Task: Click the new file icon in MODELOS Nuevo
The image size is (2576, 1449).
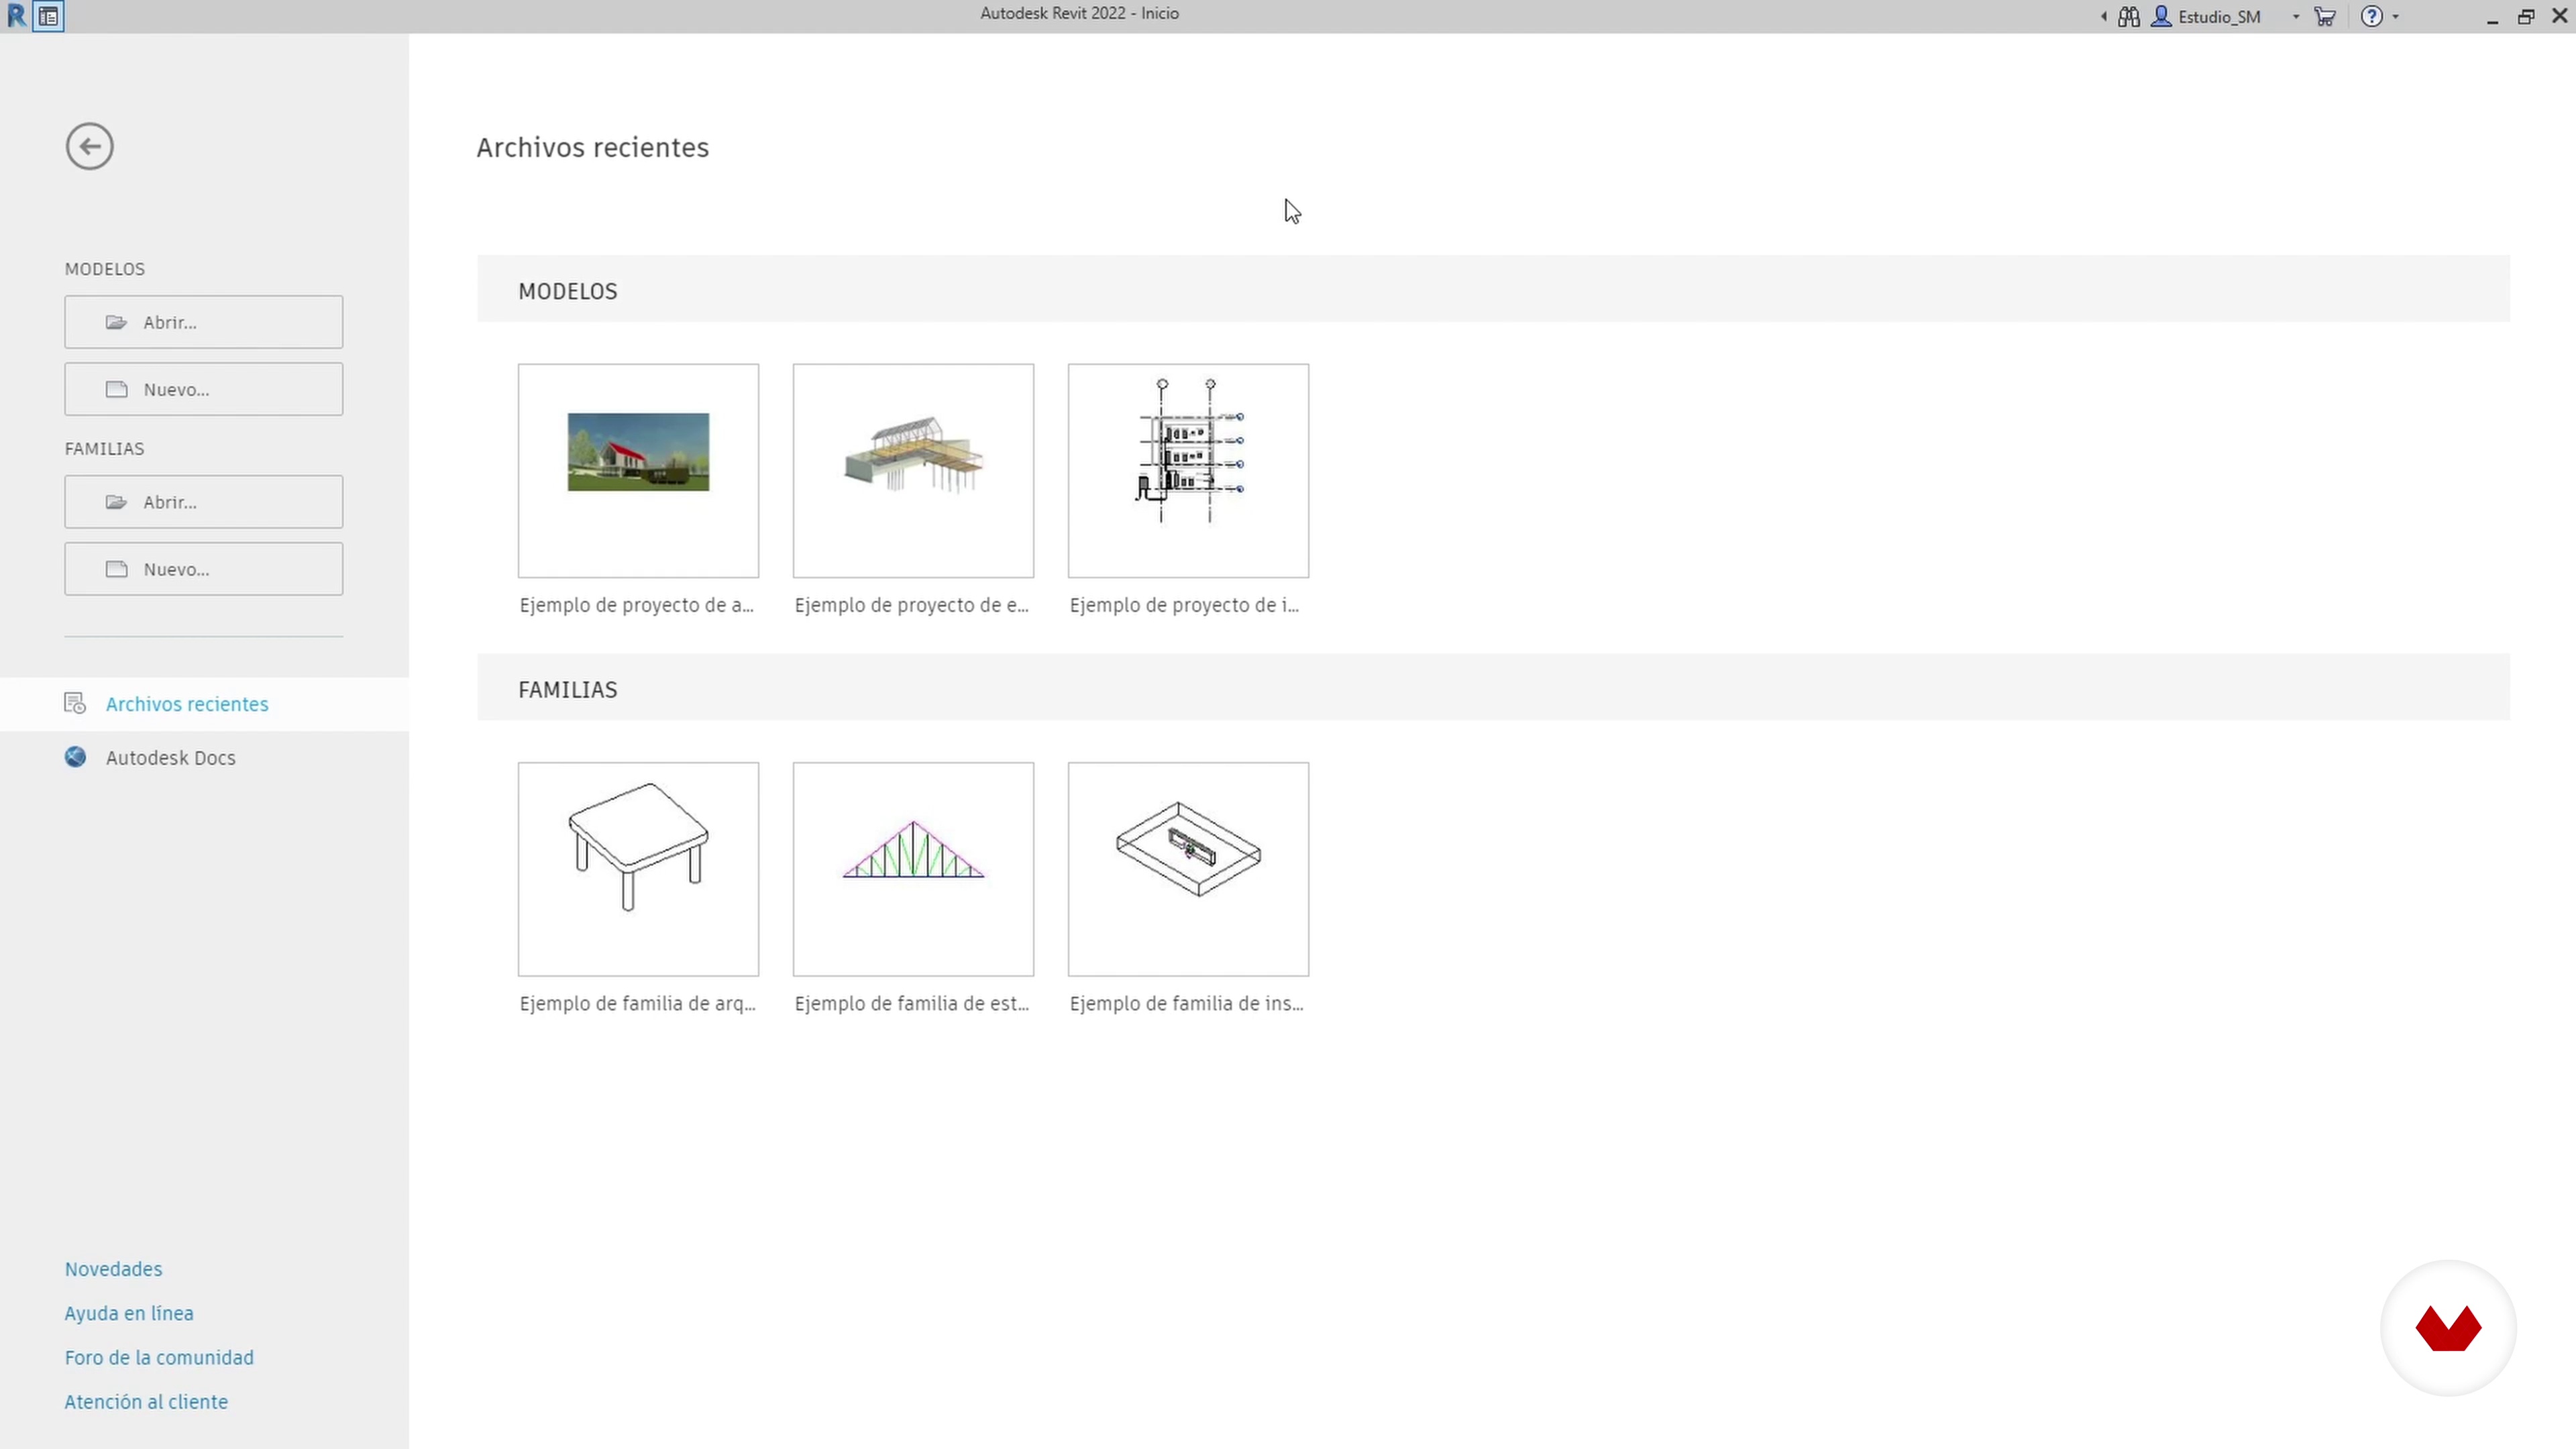Action: (117, 389)
